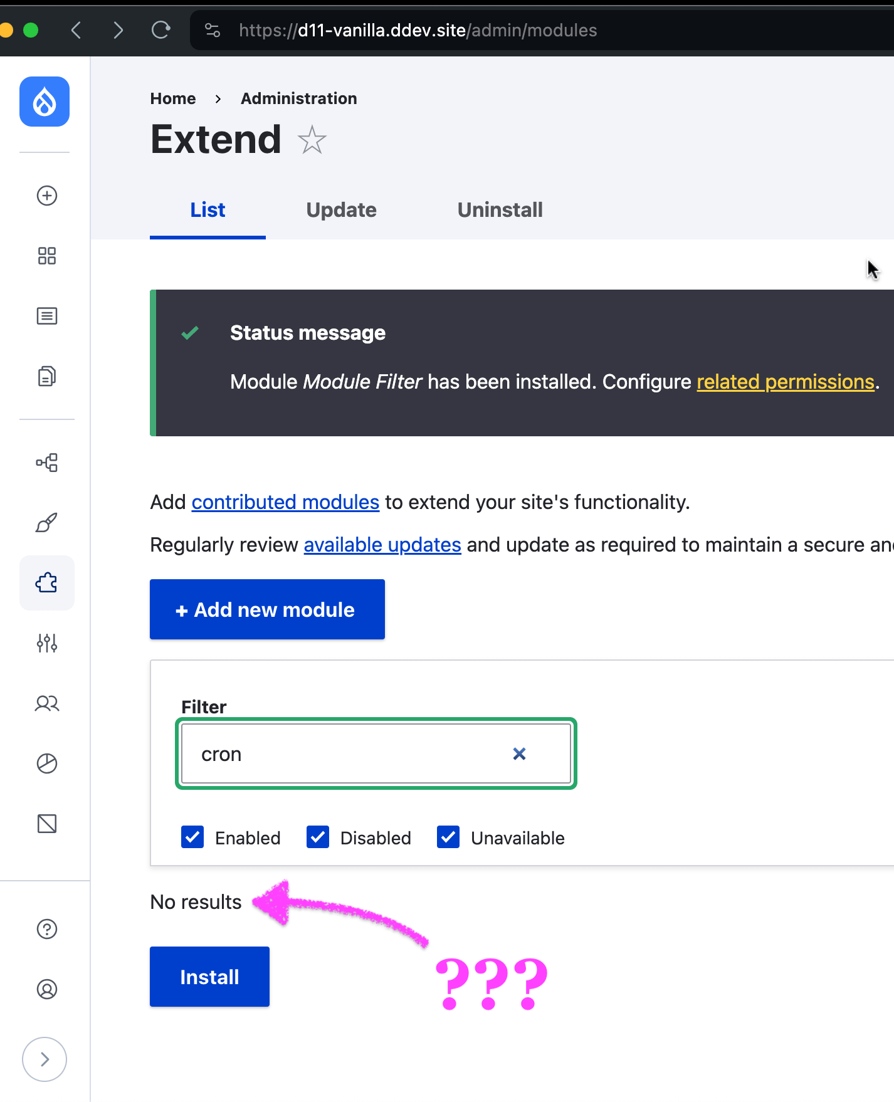Switch to the Uninstall tab
The image size is (894, 1102).
point(500,210)
